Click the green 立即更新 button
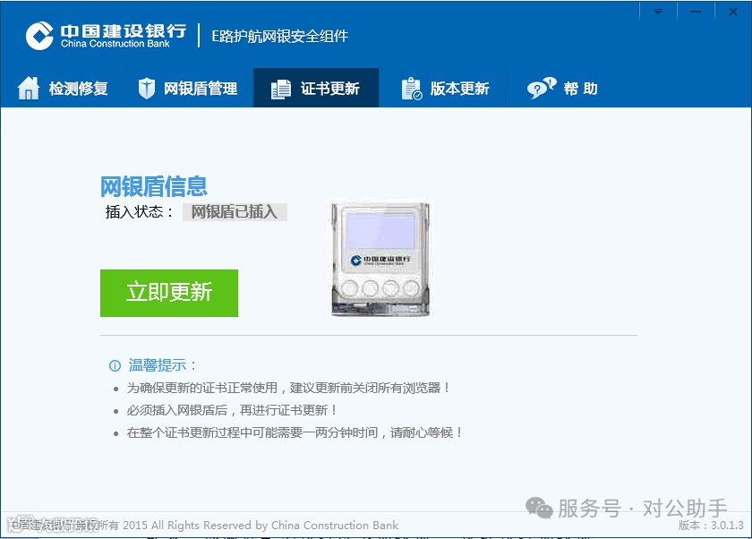Screen dimensions: 752x539 click(x=169, y=293)
